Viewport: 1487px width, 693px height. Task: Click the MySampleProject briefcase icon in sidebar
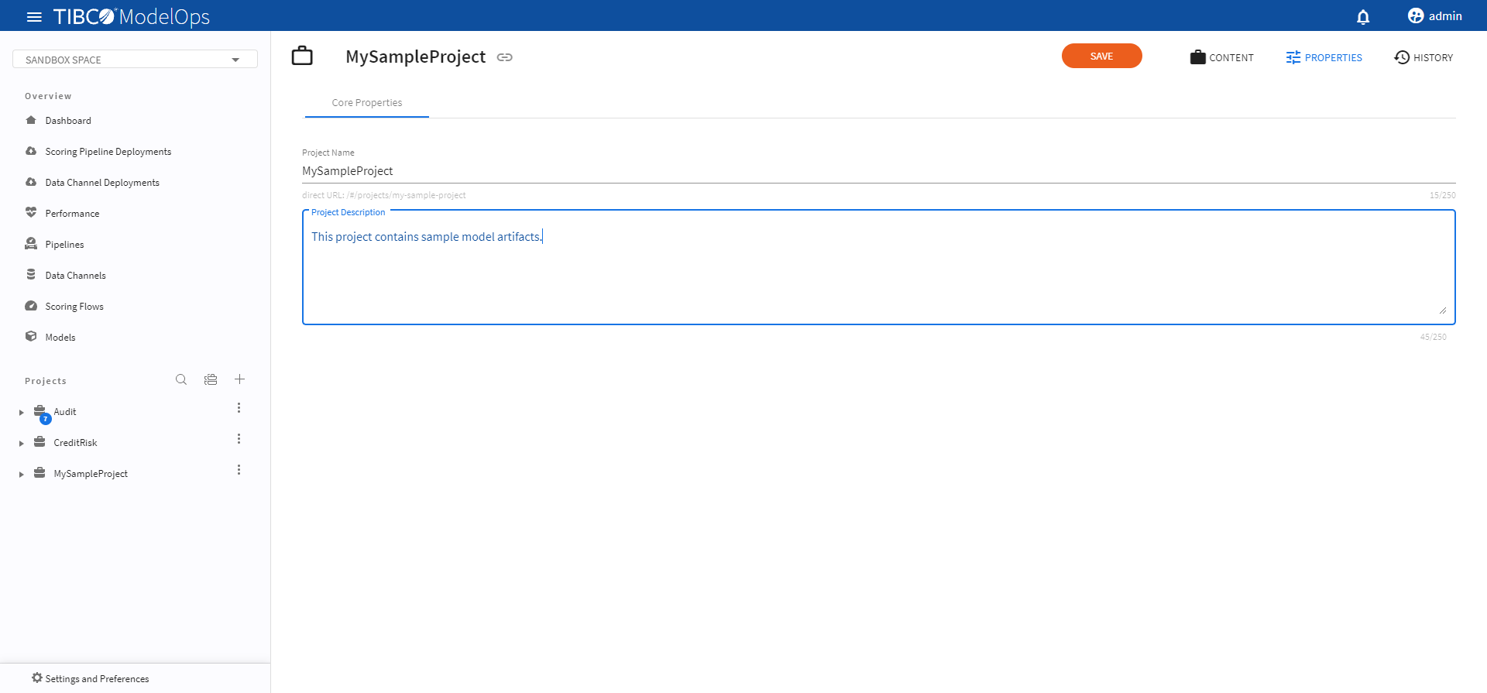point(39,472)
